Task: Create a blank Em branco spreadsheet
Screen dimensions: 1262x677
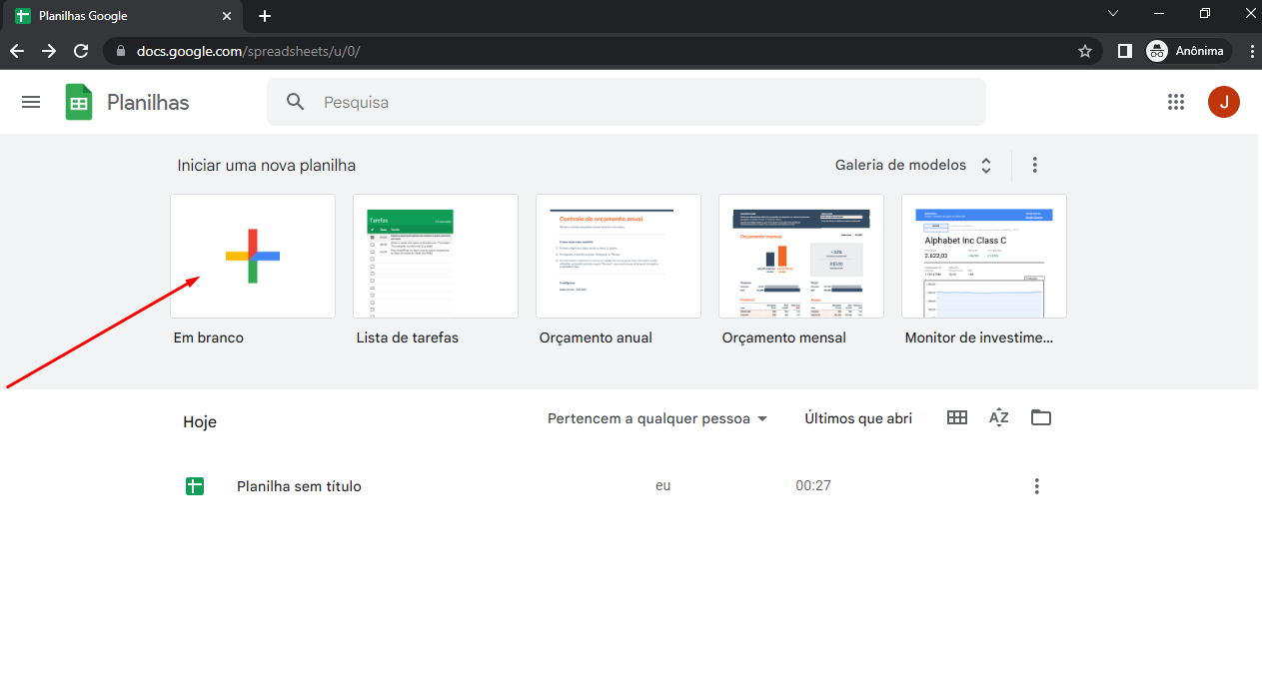Action: tap(253, 257)
